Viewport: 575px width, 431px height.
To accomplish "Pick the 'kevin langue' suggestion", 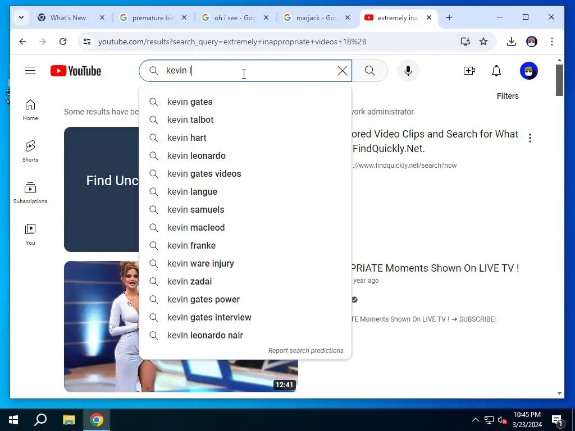I will pos(245,192).
